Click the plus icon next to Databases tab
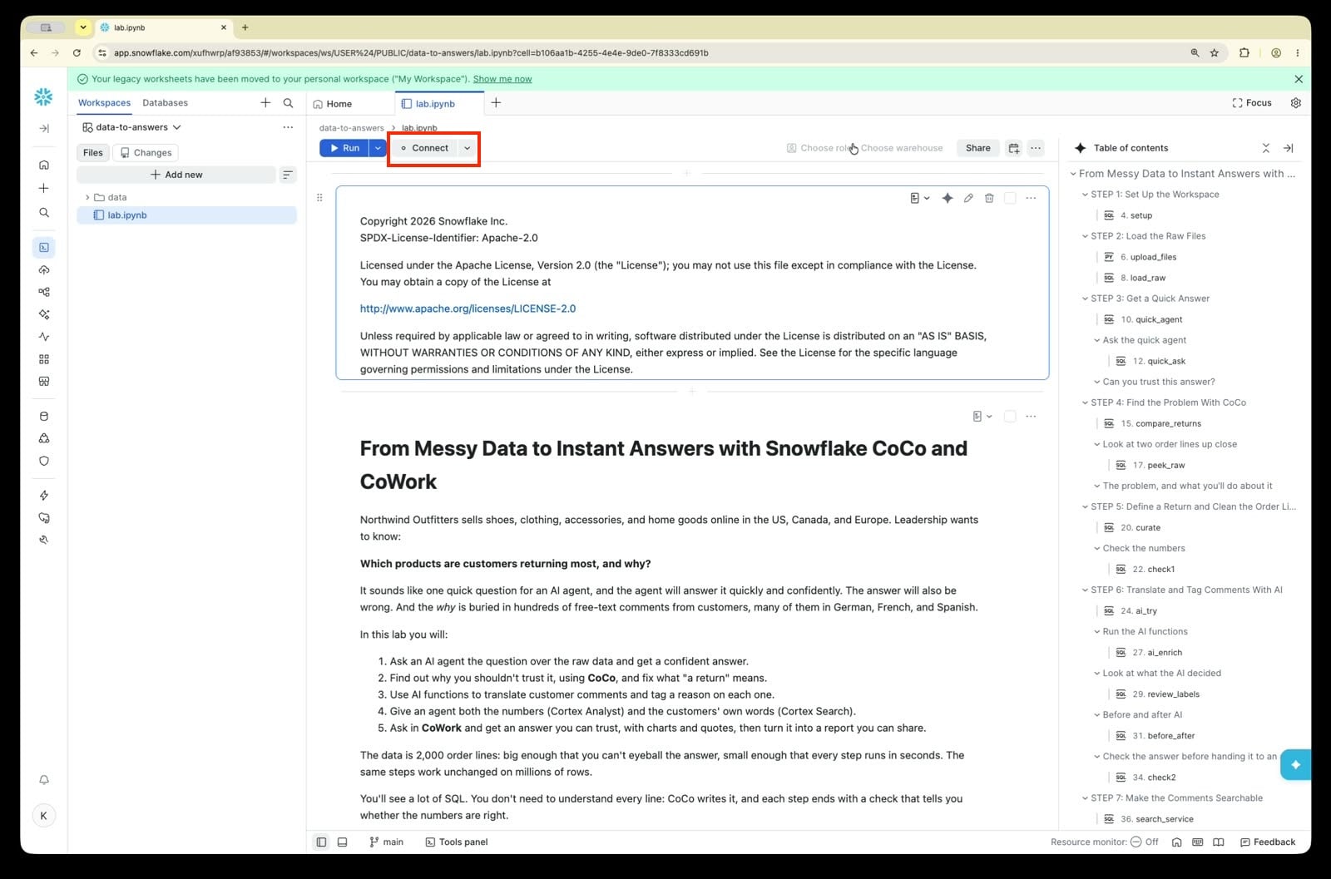This screenshot has height=879, width=1331. coord(265,103)
